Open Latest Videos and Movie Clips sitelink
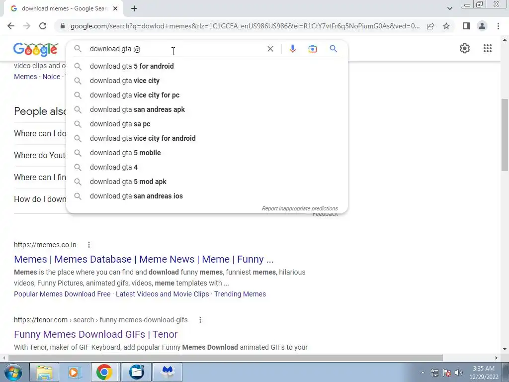 coord(163,294)
